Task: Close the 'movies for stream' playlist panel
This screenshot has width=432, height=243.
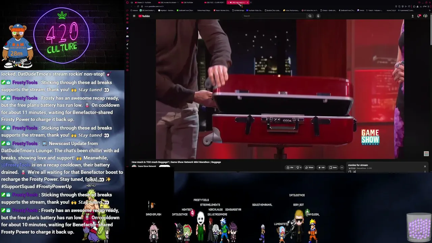Action: (x=425, y=166)
